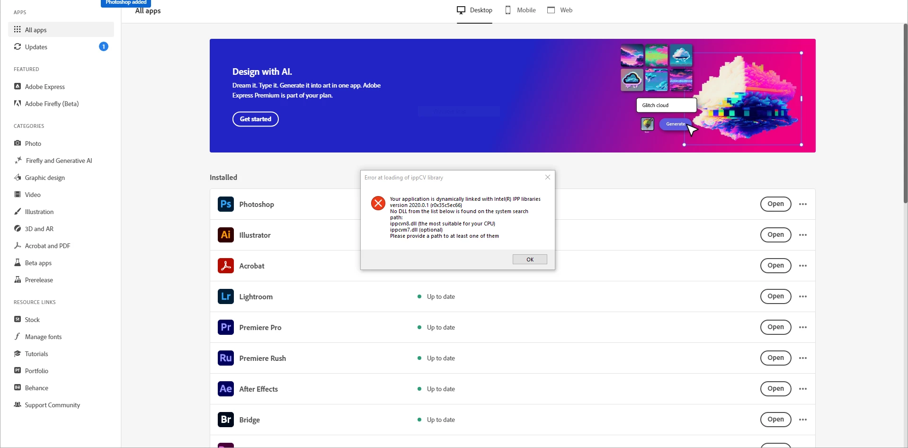Switch to the Desktop tab

tap(474, 10)
